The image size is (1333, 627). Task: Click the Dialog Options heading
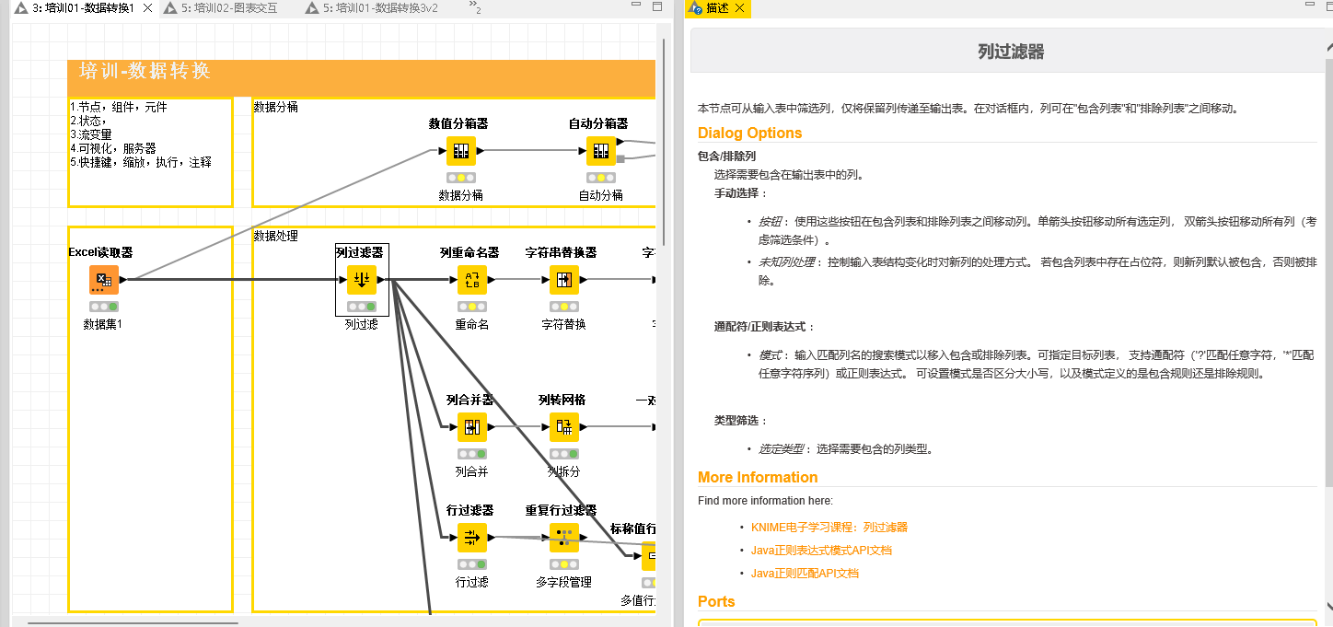tap(750, 133)
